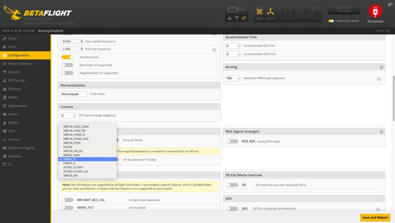Screen dimensions: 395x223
Task: Open the PID loop frequency dropdown
Action: pos(72,49)
